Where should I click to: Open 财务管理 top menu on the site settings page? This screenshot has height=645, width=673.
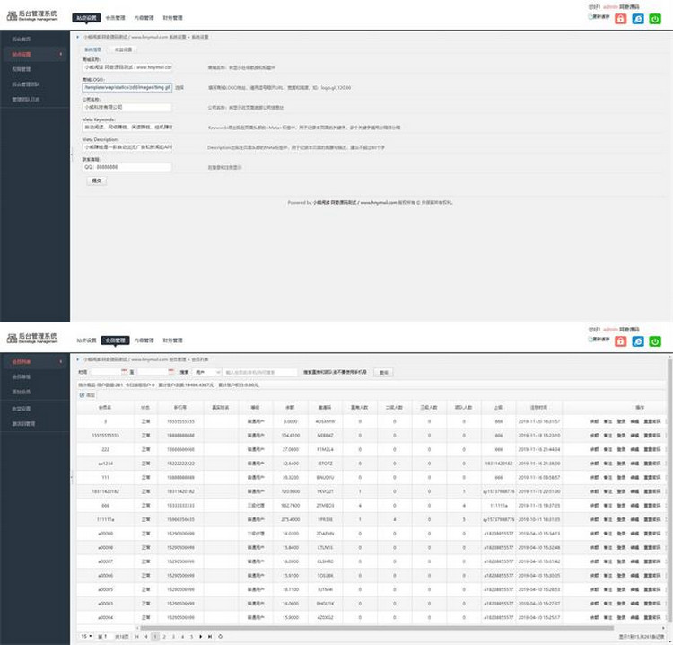[172, 18]
